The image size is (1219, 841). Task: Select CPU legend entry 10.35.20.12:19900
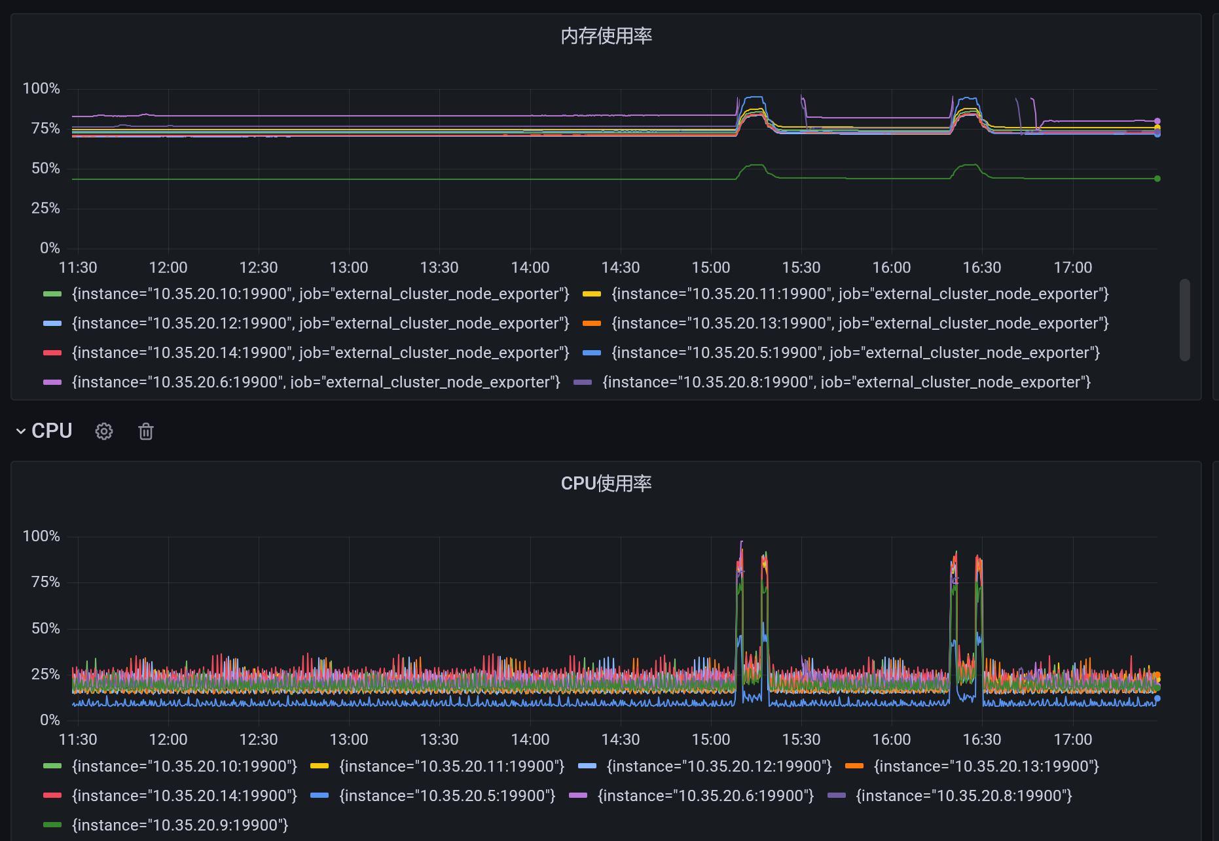[x=719, y=766]
